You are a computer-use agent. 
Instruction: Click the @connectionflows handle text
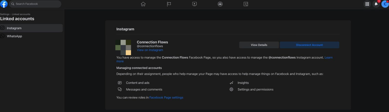(150, 46)
